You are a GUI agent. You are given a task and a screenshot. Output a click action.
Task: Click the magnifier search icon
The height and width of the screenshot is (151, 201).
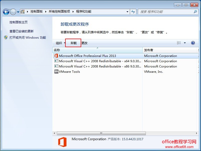coord(195,12)
